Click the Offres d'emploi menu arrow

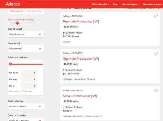[108, 4]
